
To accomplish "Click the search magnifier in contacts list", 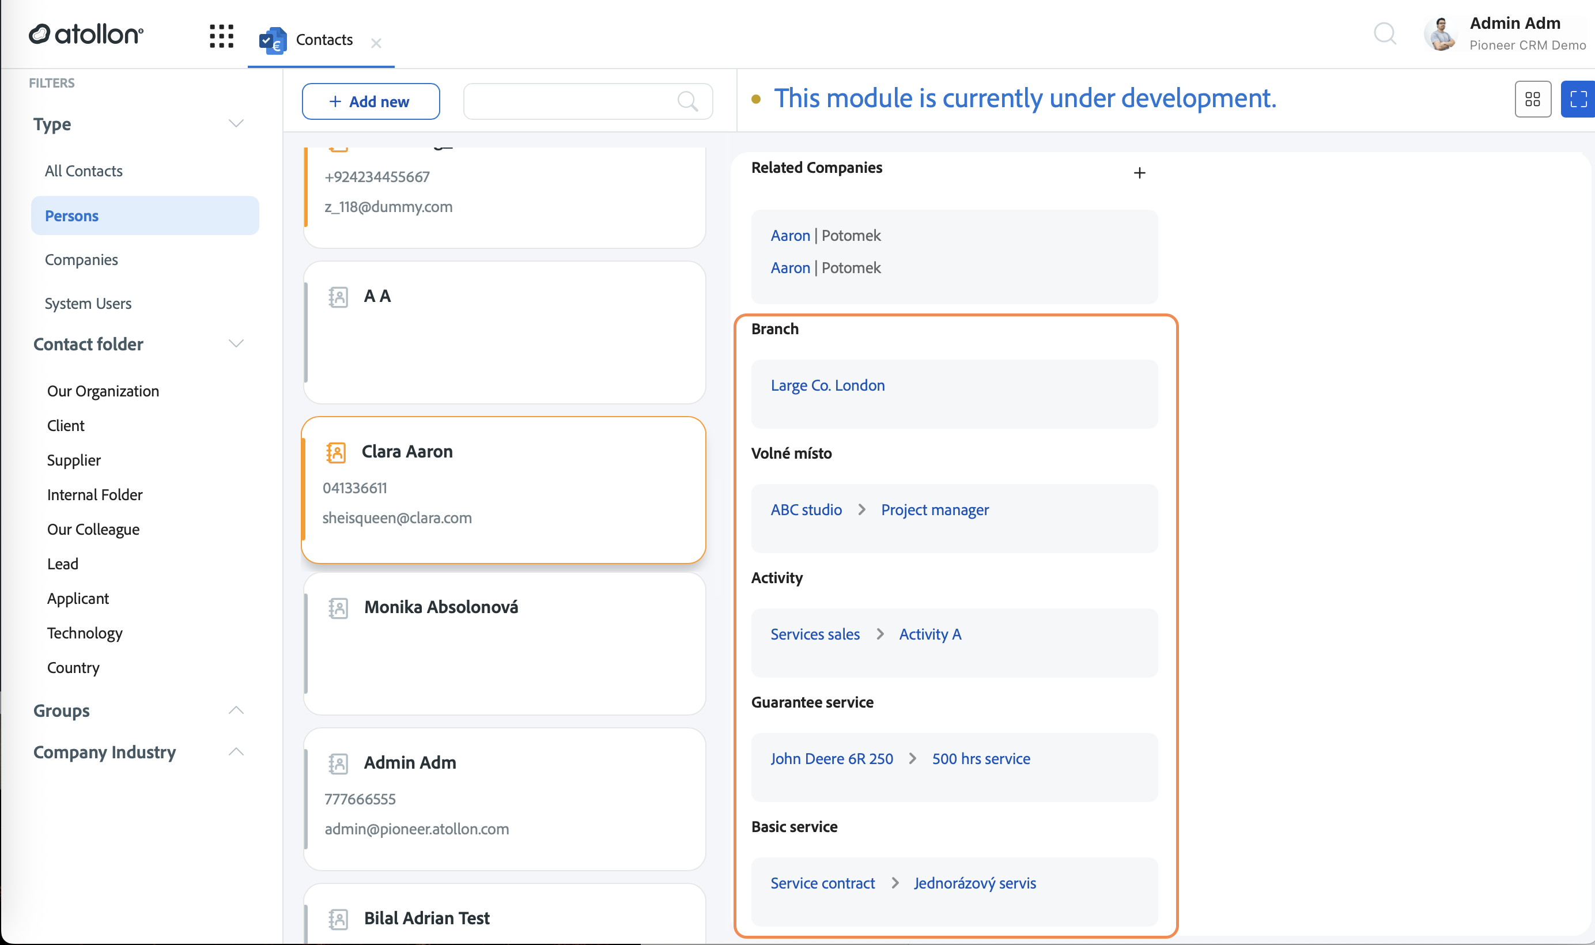I will click(x=687, y=101).
